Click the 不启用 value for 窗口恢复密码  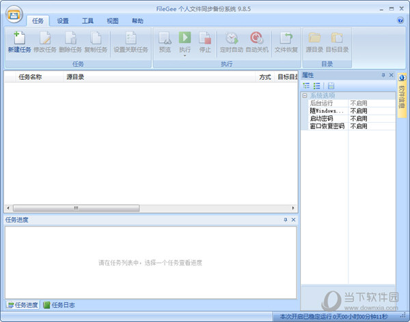pyautogui.click(x=359, y=126)
